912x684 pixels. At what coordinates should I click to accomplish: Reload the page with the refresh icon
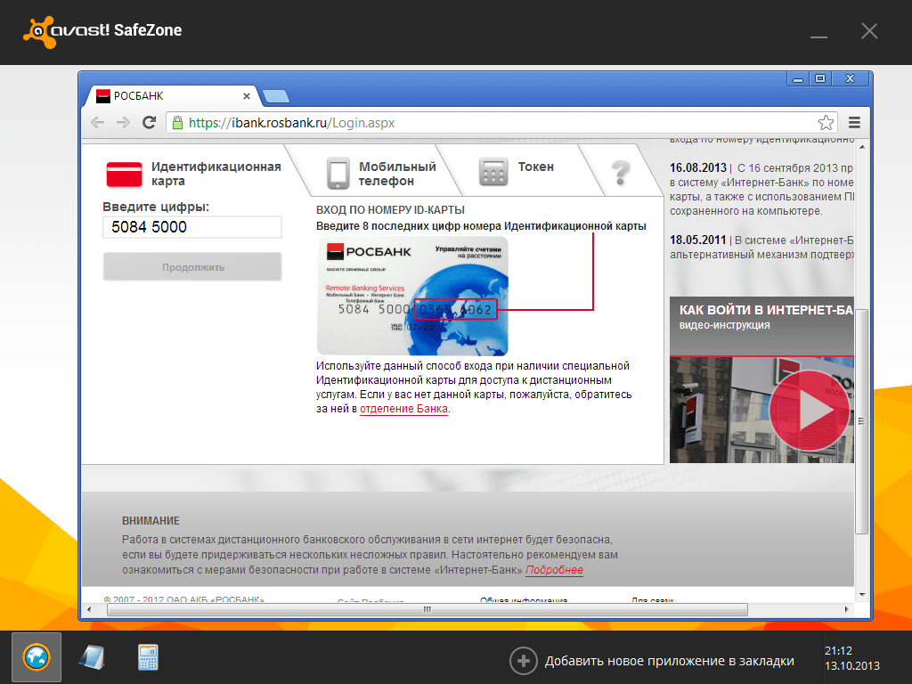pyautogui.click(x=150, y=123)
